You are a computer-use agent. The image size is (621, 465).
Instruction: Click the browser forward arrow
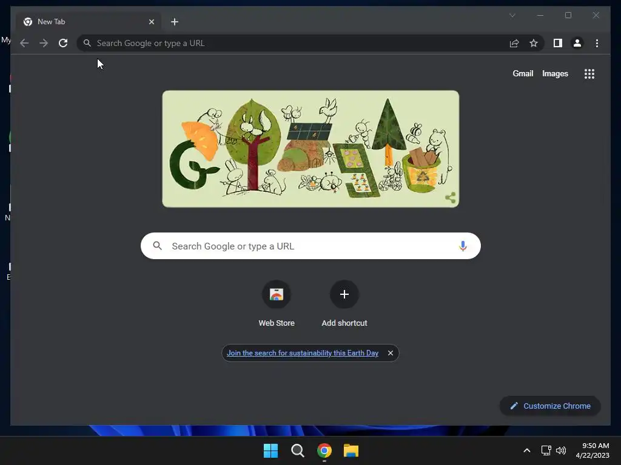44,43
